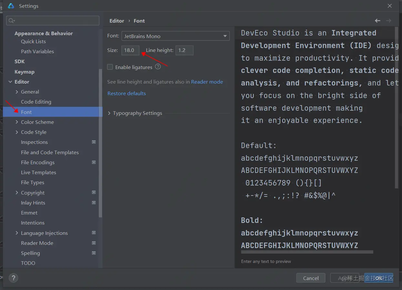The image size is (402, 290).
Task: Open File Encodings settings
Action: 38,162
